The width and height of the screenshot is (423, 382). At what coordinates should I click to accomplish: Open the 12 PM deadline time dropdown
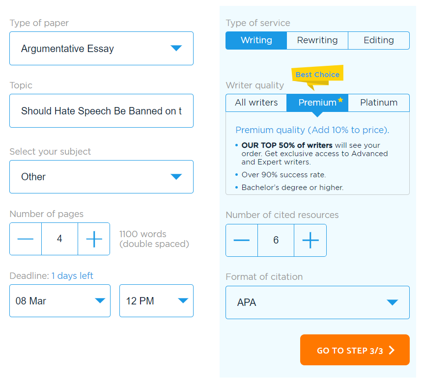(156, 301)
